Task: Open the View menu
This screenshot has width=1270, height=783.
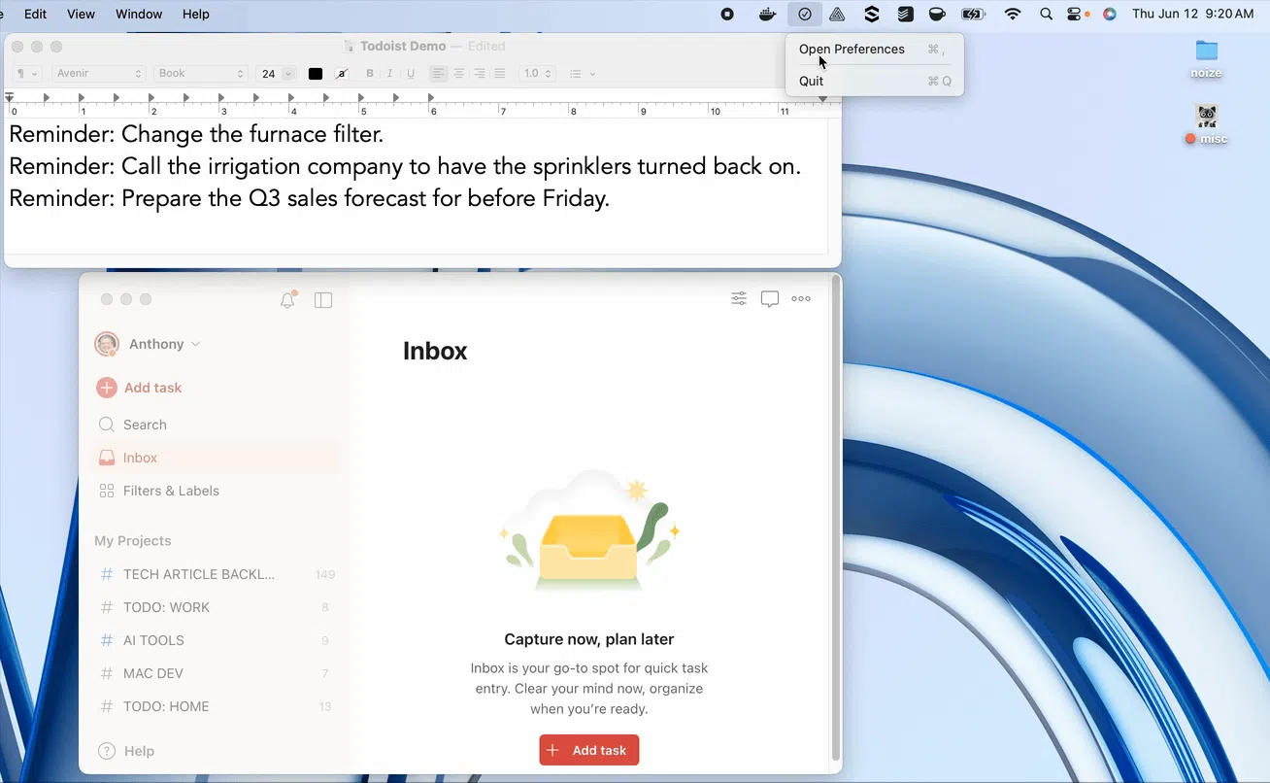Action: (81, 14)
